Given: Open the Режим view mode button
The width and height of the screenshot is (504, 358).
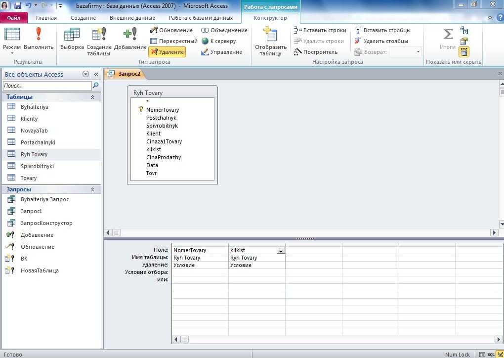Looking at the screenshot, I should [x=12, y=40].
